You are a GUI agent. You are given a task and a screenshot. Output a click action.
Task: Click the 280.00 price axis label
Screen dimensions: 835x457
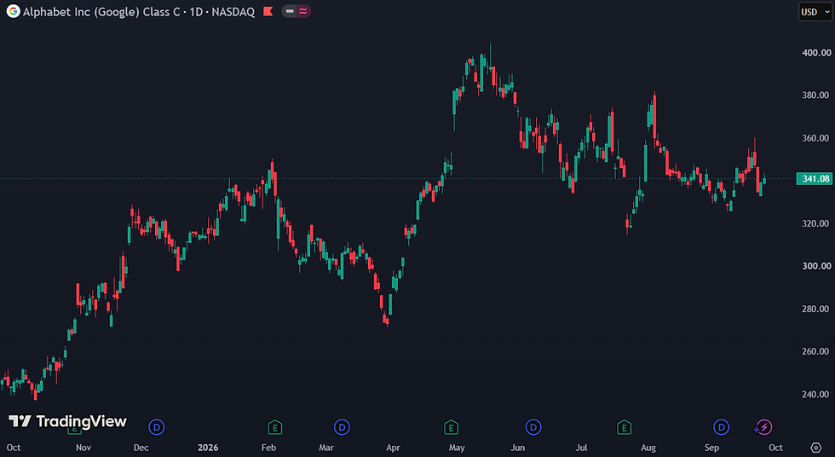(x=816, y=309)
